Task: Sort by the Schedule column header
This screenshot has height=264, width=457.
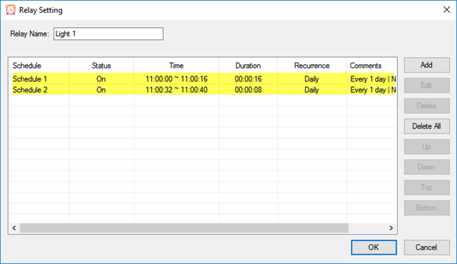Action: point(39,66)
